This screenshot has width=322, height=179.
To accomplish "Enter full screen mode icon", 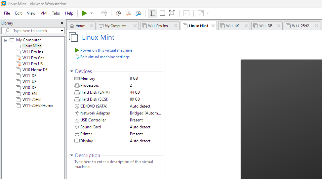I will pyautogui.click(x=172, y=13).
